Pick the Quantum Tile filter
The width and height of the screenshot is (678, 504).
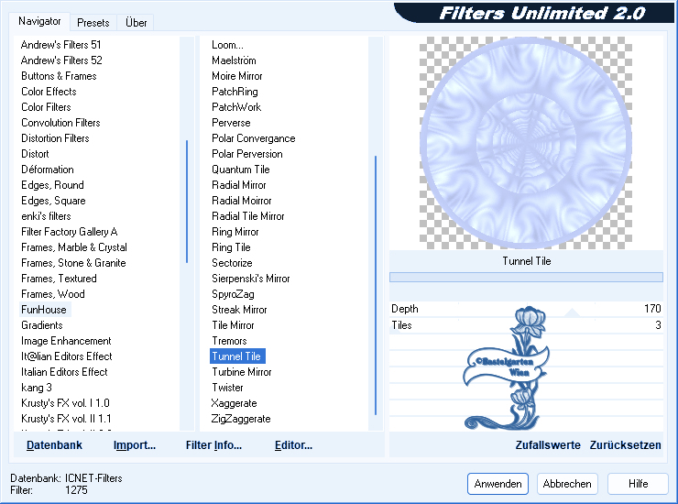click(x=240, y=170)
